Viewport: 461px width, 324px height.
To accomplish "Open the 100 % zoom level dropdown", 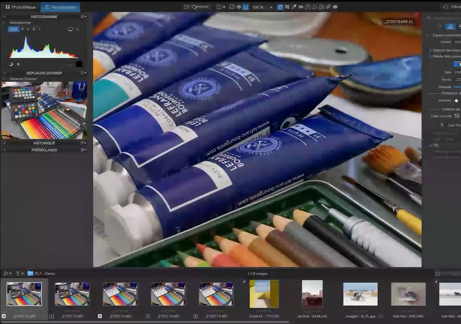I will (262, 7).
